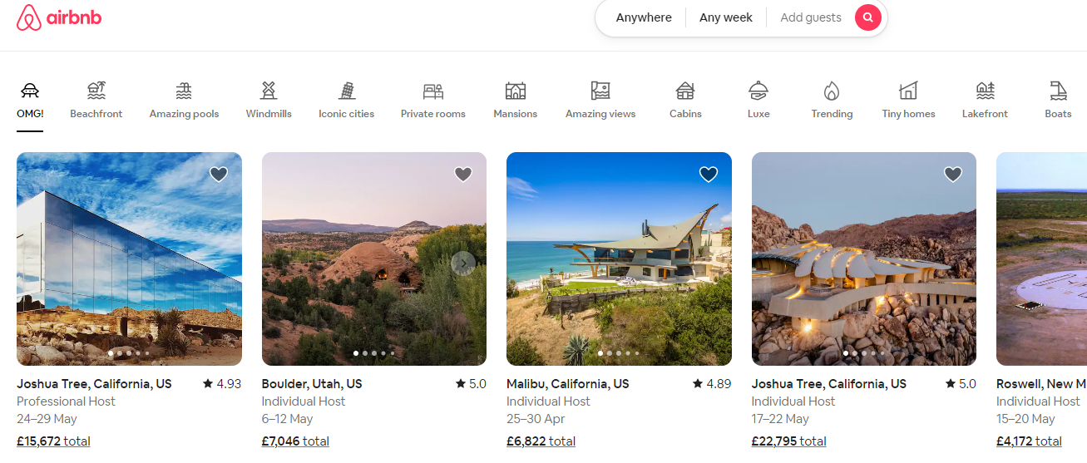Click the Add guests field
This screenshot has height=463, width=1087.
click(x=810, y=17)
